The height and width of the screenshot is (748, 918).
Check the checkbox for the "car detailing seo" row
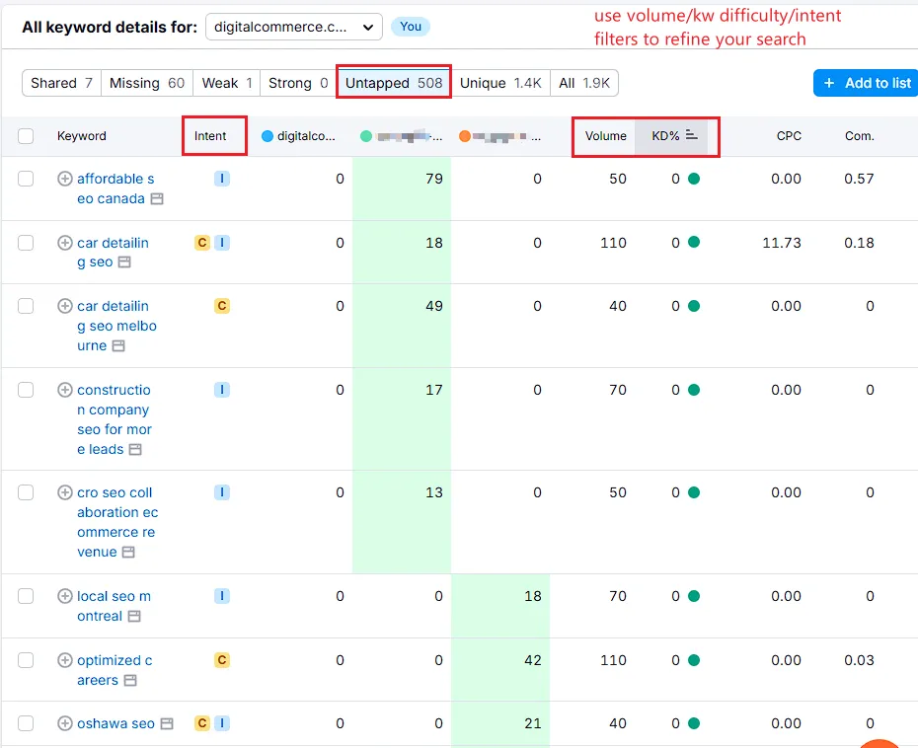pos(26,242)
